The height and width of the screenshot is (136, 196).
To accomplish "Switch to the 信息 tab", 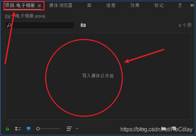I will pos(111,6).
